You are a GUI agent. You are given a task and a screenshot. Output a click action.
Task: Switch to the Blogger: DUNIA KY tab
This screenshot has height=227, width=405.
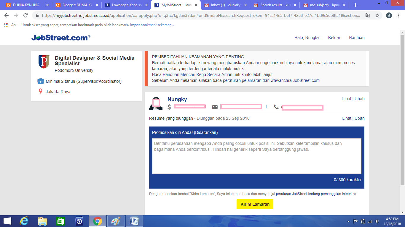tap(77, 5)
